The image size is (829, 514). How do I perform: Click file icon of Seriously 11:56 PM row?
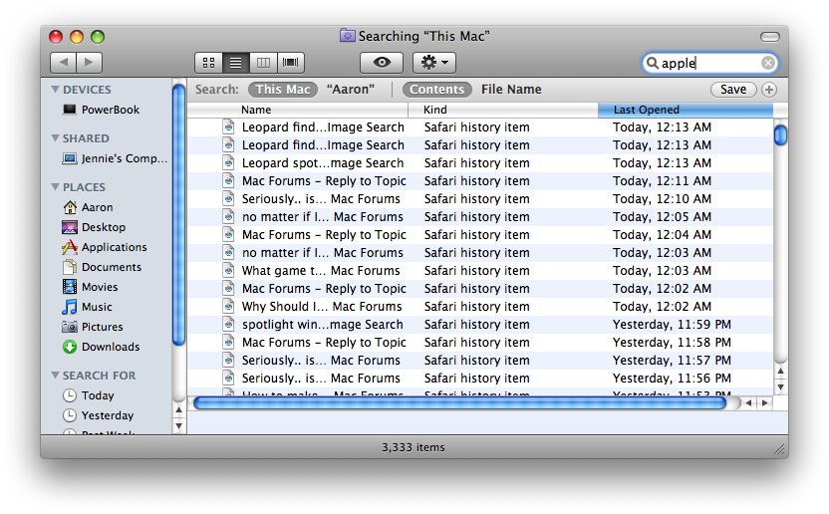(x=228, y=379)
